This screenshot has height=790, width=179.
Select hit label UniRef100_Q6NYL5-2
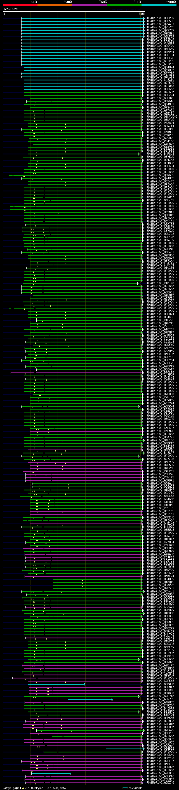(162, 117)
